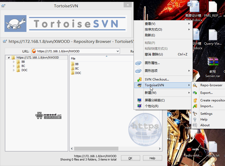Click the Intel icon beside 图形属性

click(x=138, y=63)
